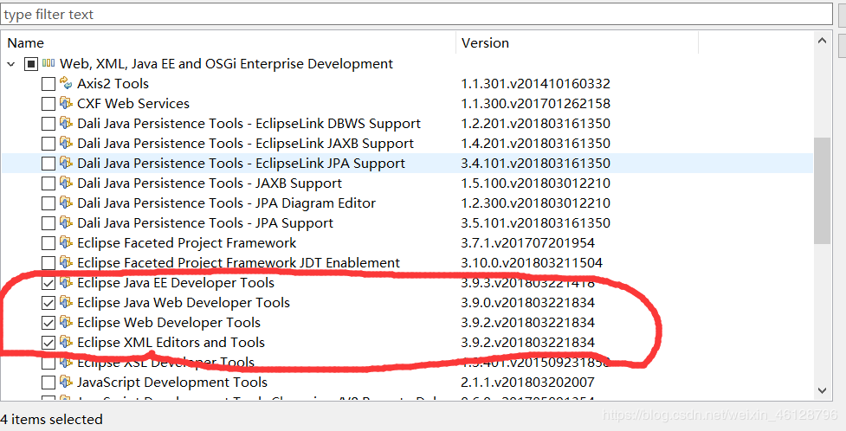Check the CXF Web Services checkbox

click(48, 104)
